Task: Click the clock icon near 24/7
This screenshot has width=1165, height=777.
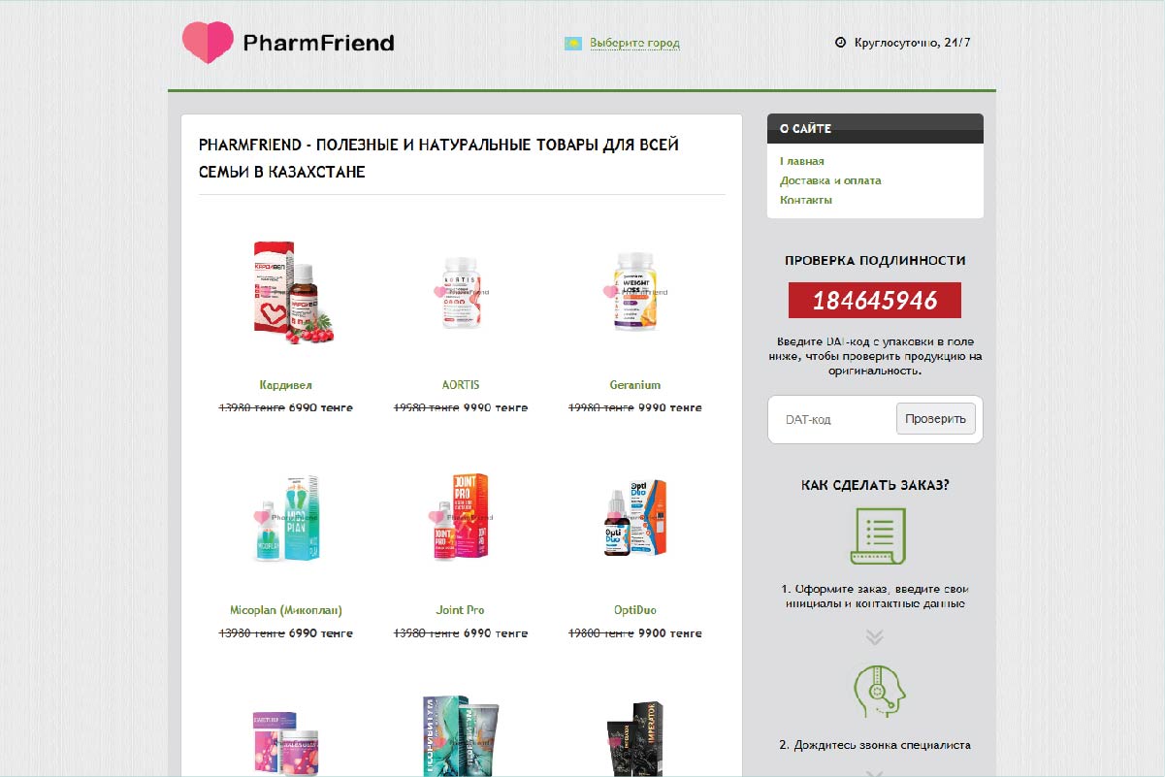Action: [840, 43]
